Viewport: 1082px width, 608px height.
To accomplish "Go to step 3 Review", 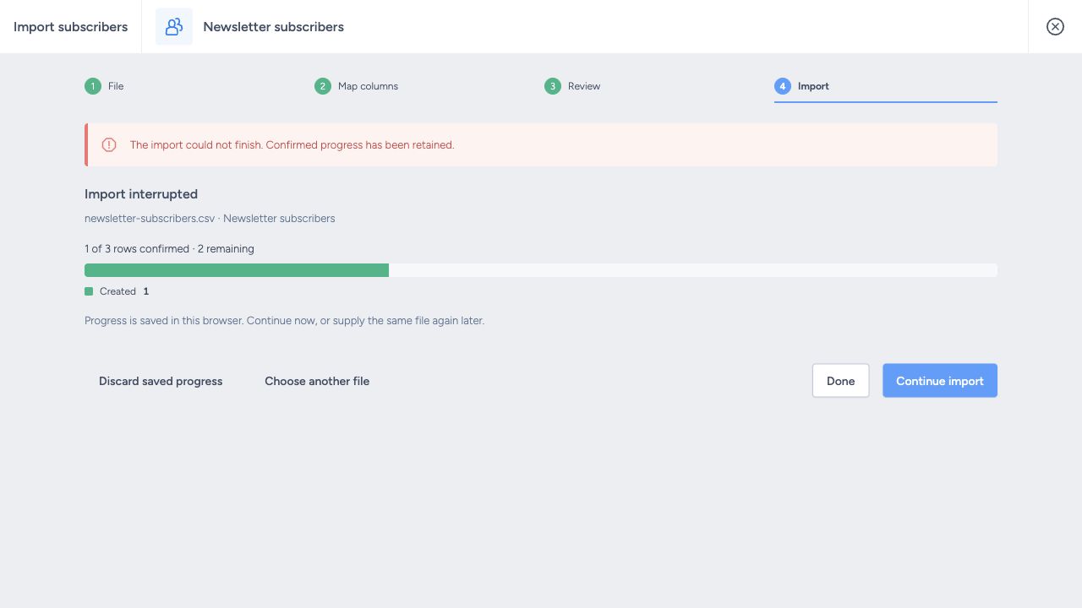I will [x=572, y=86].
